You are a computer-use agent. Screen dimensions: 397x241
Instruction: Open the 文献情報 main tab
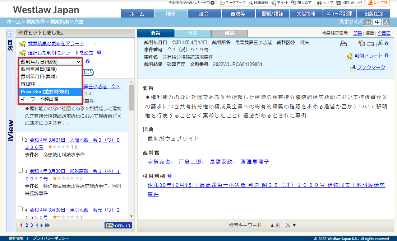(306, 14)
